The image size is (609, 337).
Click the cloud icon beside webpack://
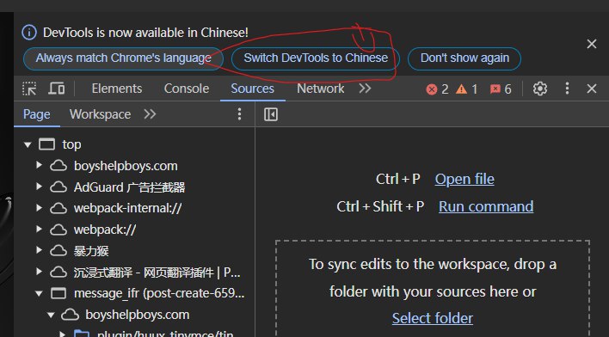tap(58, 230)
